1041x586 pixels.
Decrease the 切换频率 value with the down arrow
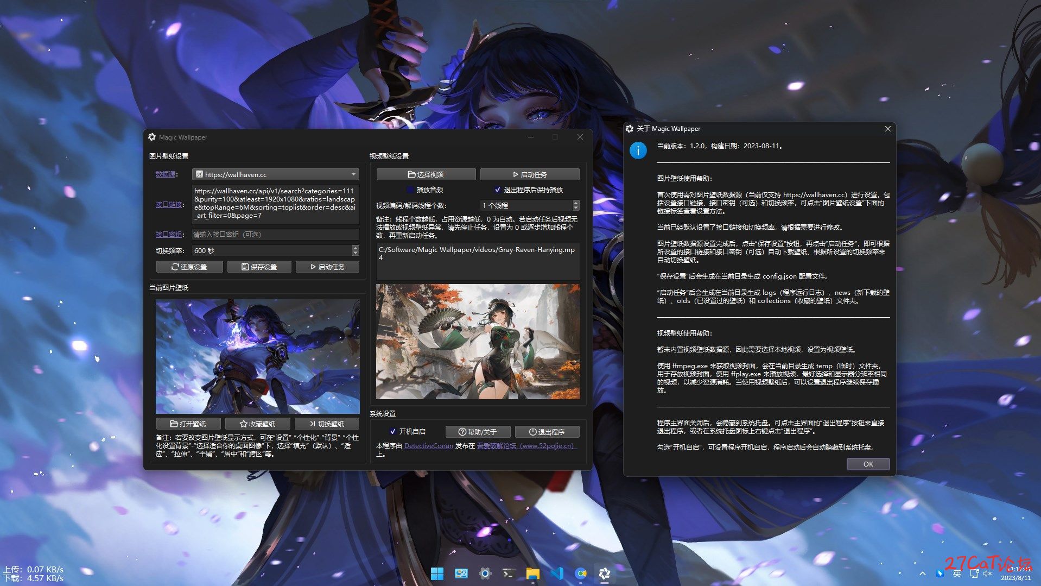[356, 253]
